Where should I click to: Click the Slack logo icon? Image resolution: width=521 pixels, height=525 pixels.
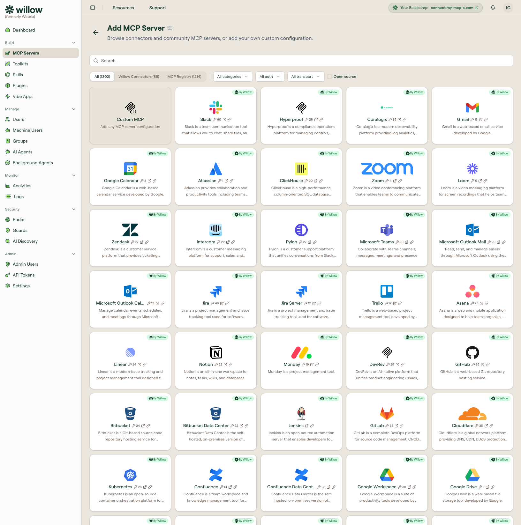pos(216,107)
